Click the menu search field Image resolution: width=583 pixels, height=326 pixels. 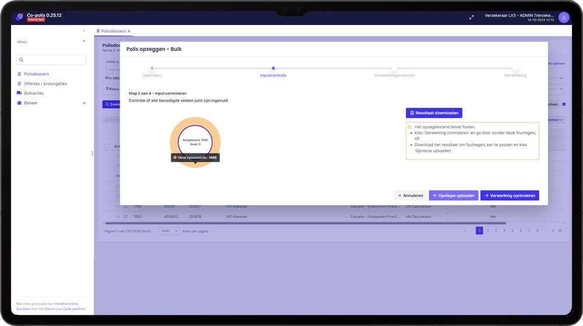51,60
